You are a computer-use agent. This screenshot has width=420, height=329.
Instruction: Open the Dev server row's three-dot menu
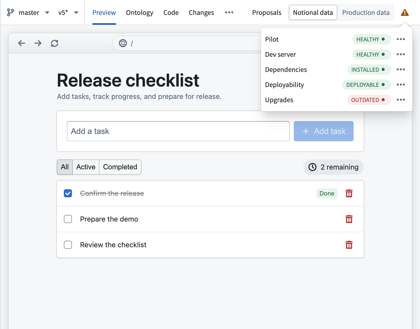401,54
